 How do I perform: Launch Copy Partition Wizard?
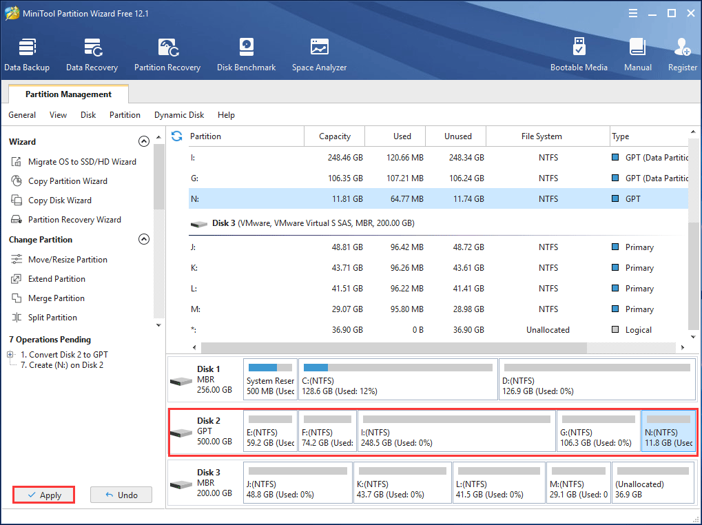pos(59,181)
